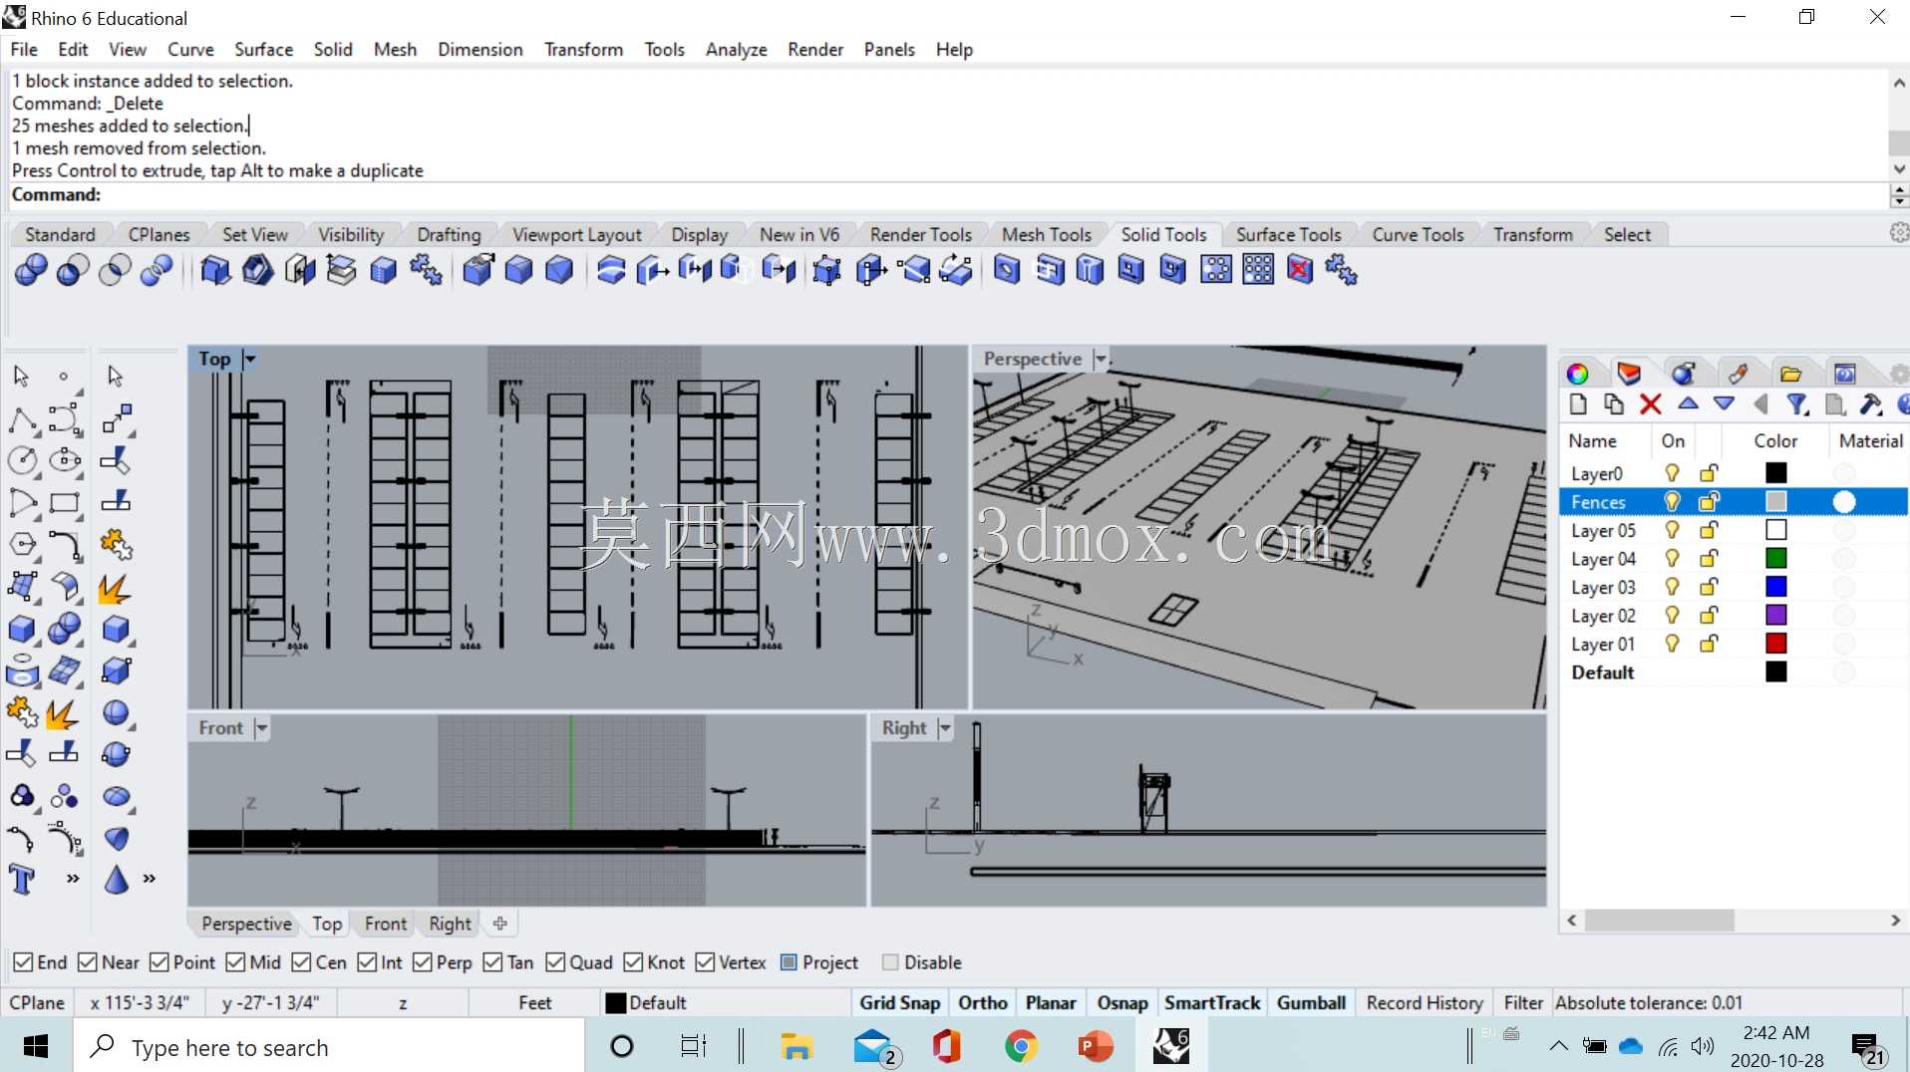Image resolution: width=1910 pixels, height=1072 pixels.
Task: Select the Text object tool in the left toolbar
Action: 22,880
